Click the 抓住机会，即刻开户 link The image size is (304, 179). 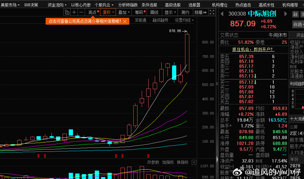coord(253,50)
